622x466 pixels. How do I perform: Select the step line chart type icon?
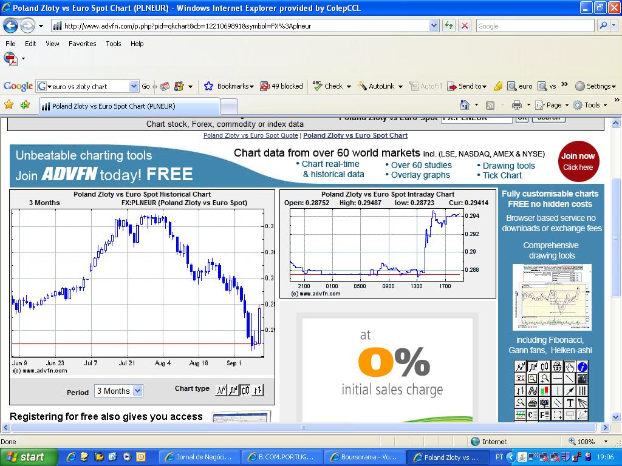233,390
